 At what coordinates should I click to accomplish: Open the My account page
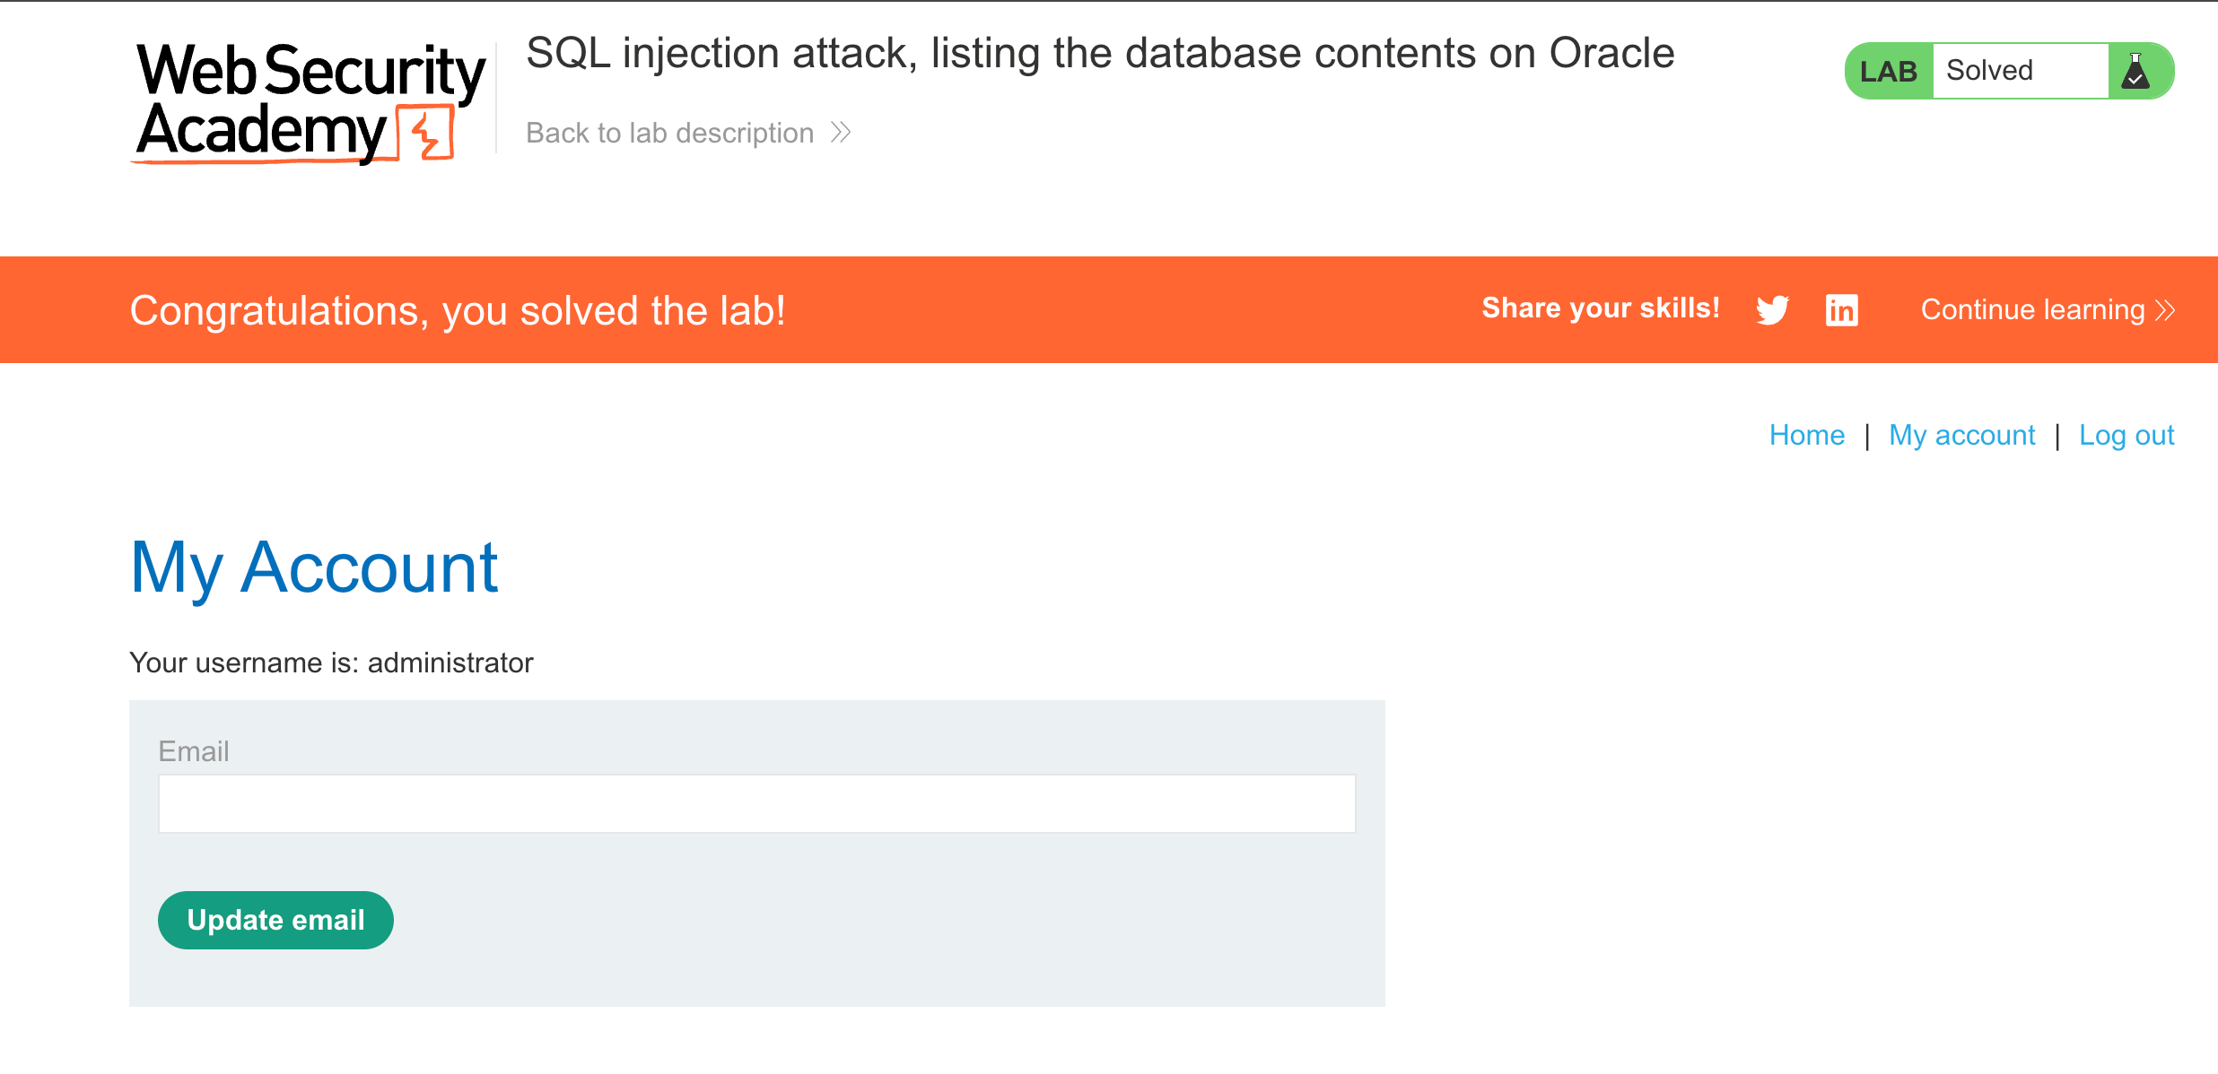(x=1961, y=435)
